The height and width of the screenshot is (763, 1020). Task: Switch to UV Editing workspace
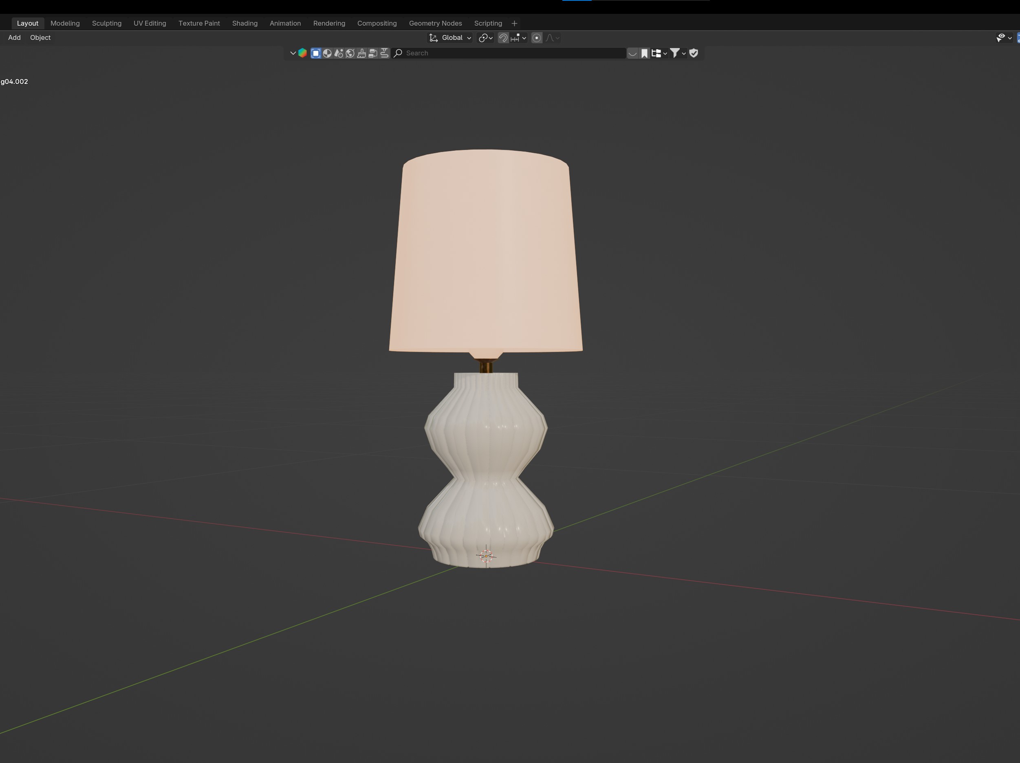pos(150,23)
